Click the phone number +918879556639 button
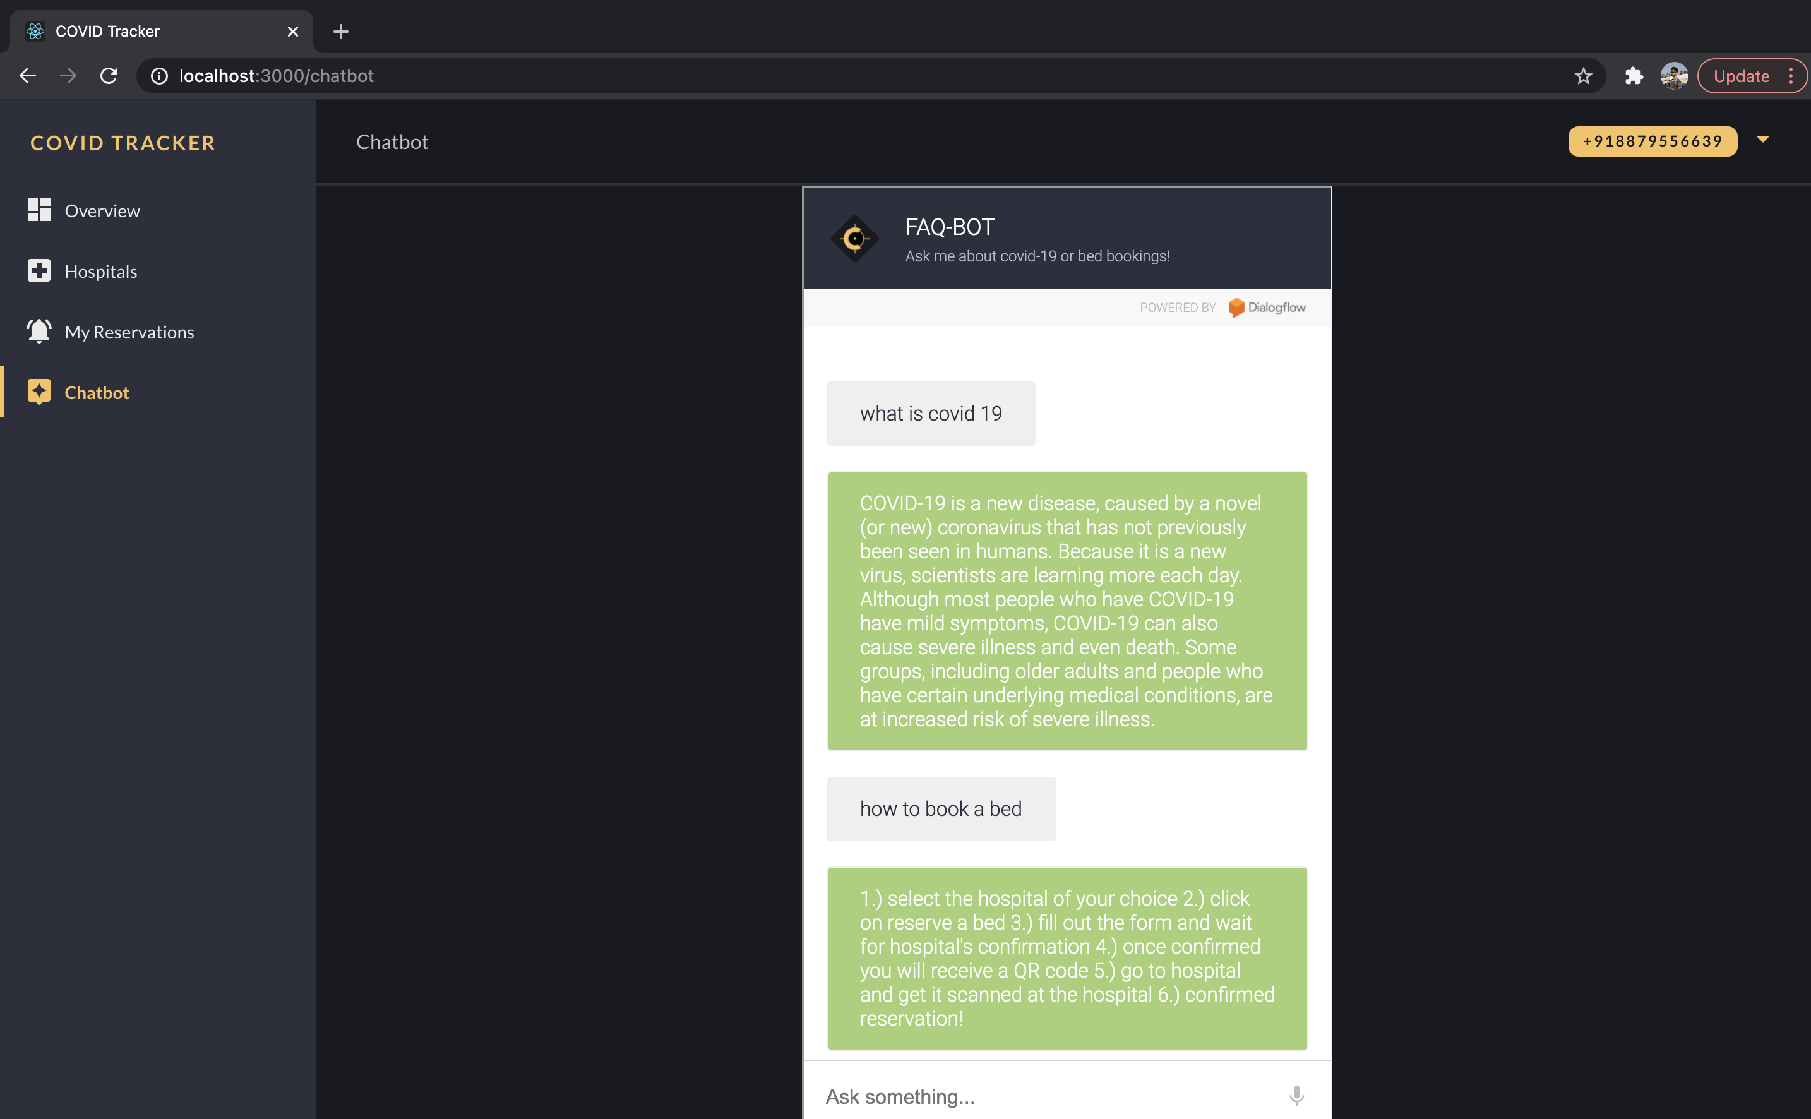The height and width of the screenshot is (1119, 1811). click(x=1652, y=141)
